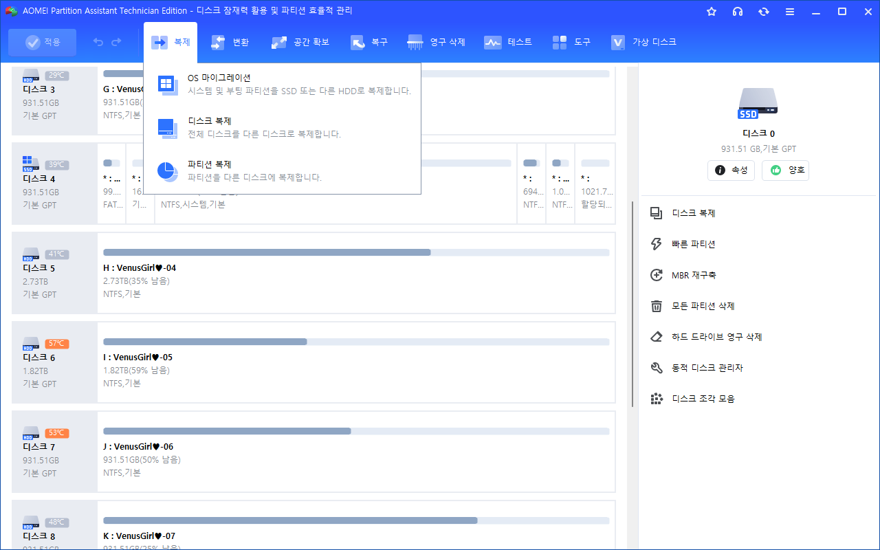The height and width of the screenshot is (550, 880).
Task: Select the 694 NTF partition block on 디스크 4
Action: point(531,184)
